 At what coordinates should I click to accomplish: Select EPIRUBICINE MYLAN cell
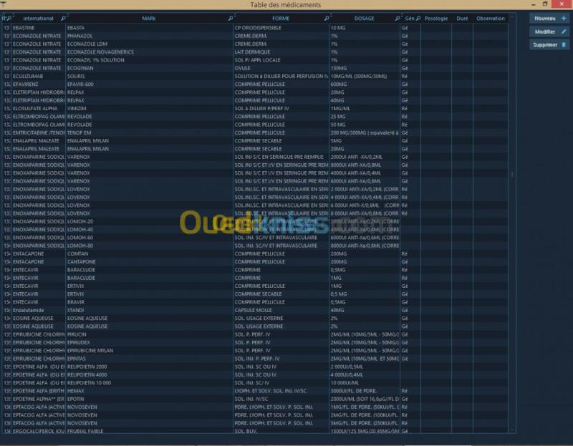tap(149, 350)
